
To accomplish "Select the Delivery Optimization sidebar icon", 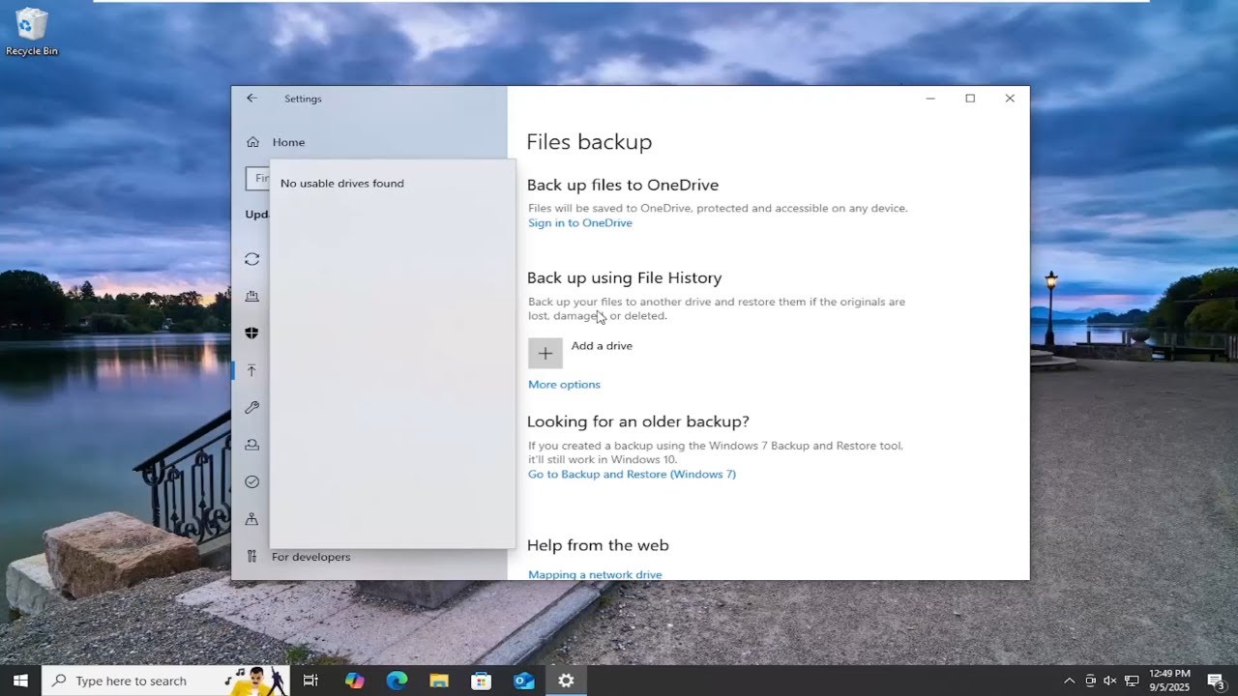I will tap(252, 296).
